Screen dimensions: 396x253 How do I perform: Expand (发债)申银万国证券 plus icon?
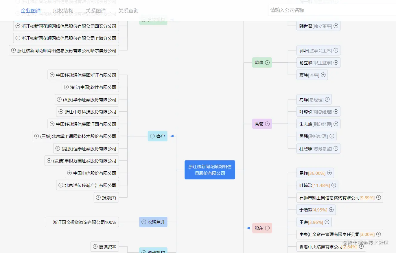tap(49, 161)
